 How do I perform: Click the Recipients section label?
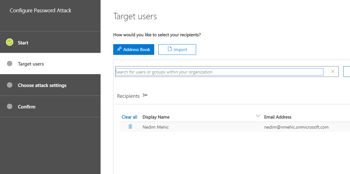[128, 96]
